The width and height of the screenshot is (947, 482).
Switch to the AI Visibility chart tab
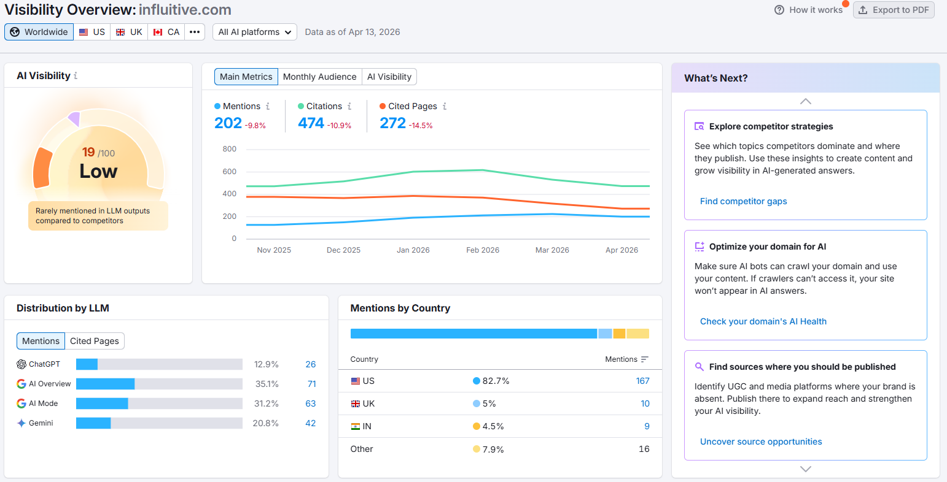pyautogui.click(x=389, y=77)
